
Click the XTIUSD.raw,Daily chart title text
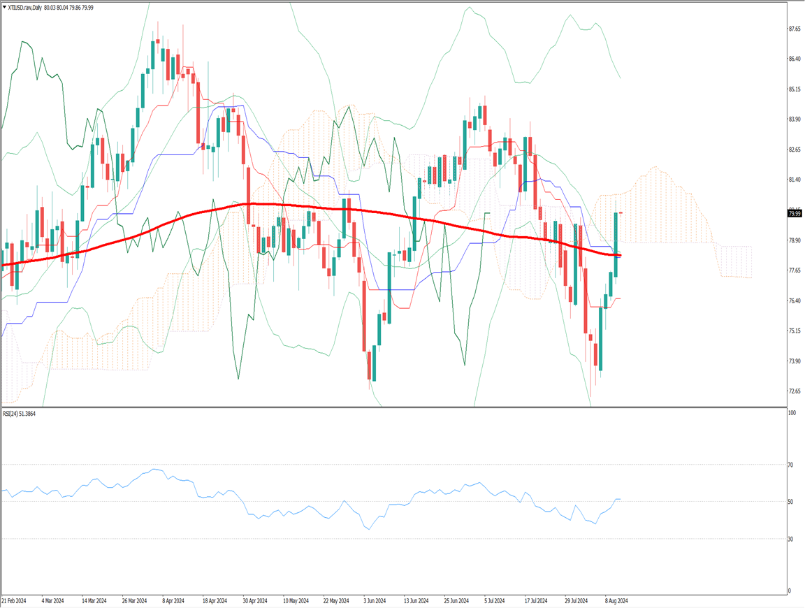24,7
